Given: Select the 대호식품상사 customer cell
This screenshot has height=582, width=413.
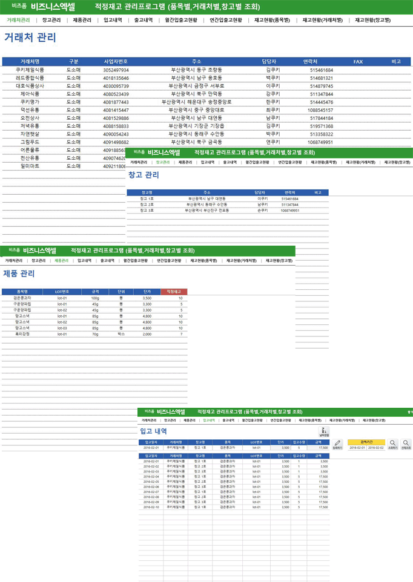Looking at the screenshot, I should click(x=30, y=86).
